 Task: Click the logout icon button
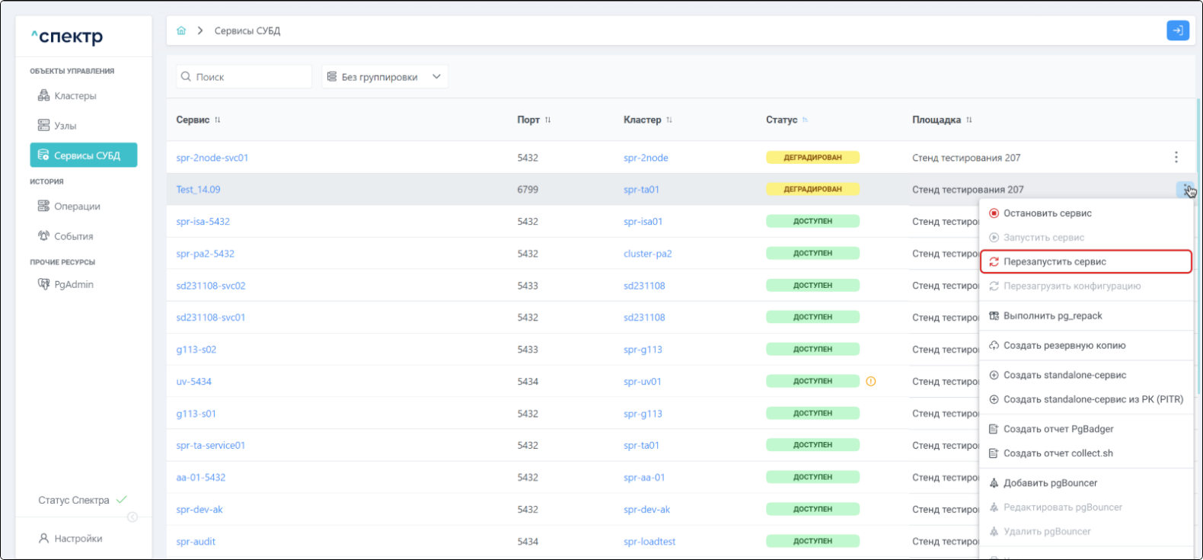[x=1177, y=30]
